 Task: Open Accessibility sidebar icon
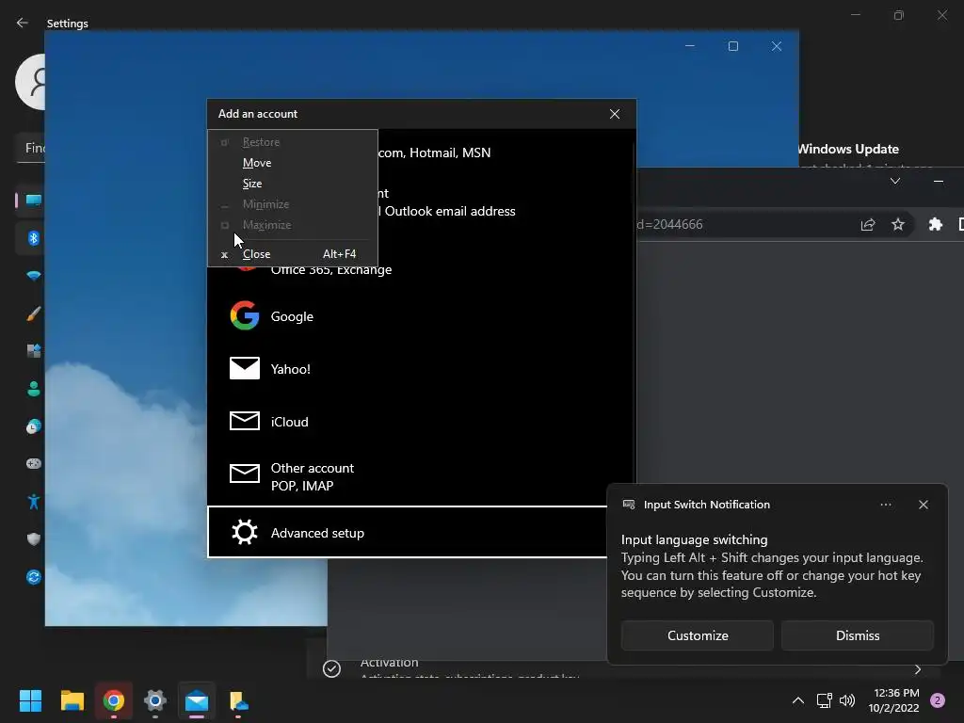33,502
